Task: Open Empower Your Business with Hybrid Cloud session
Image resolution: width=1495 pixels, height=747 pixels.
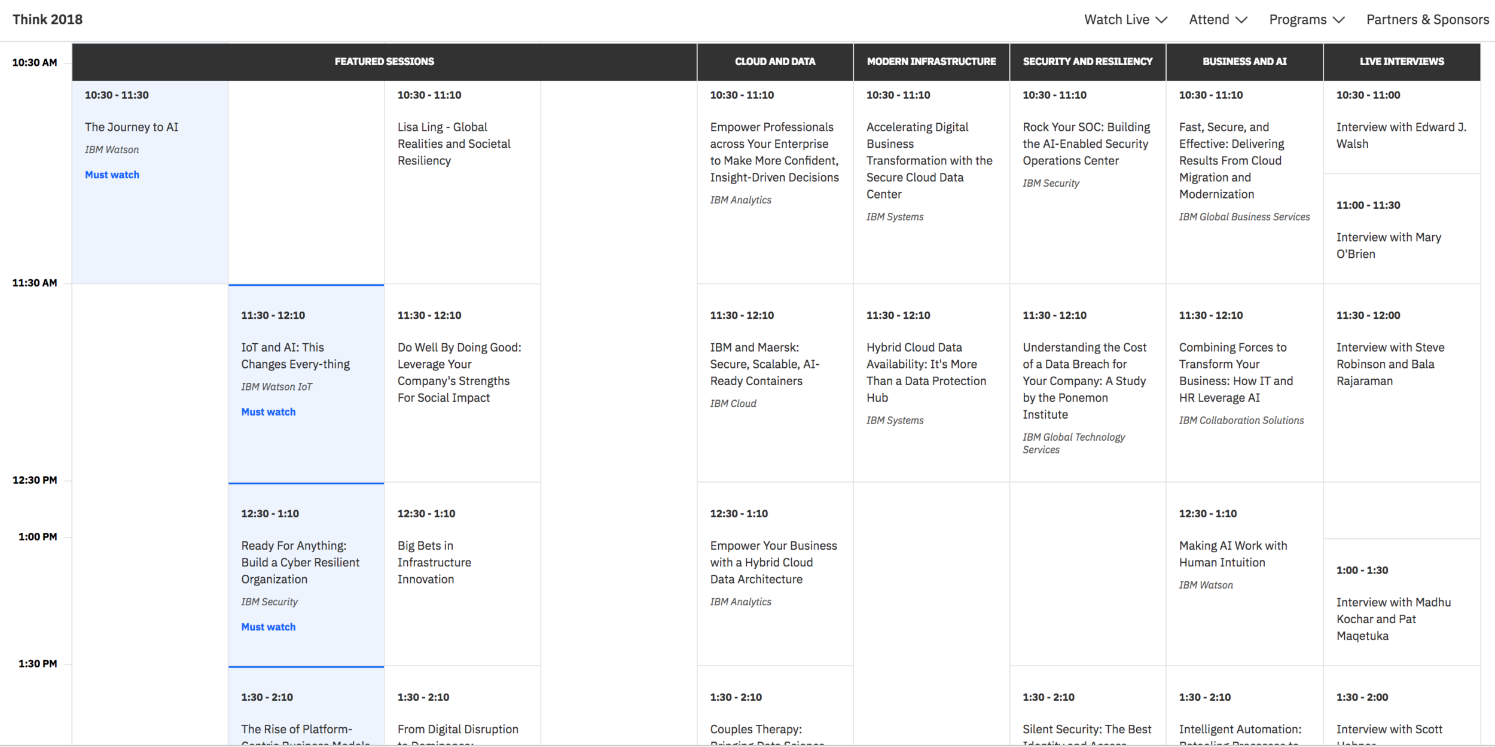Action: (x=773, y=562)
